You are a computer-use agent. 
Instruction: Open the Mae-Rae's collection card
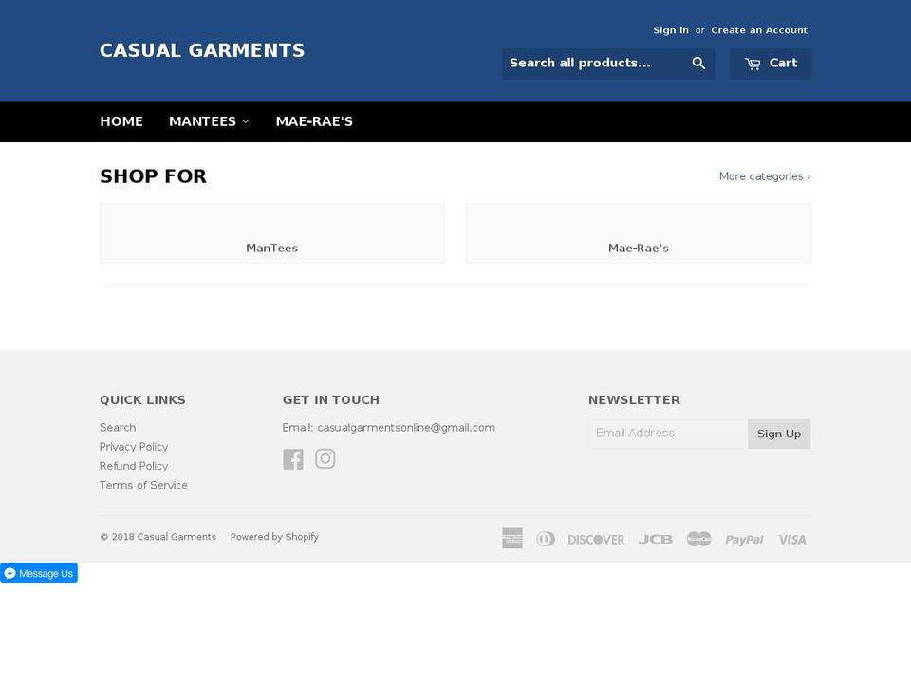coord(639,233)
